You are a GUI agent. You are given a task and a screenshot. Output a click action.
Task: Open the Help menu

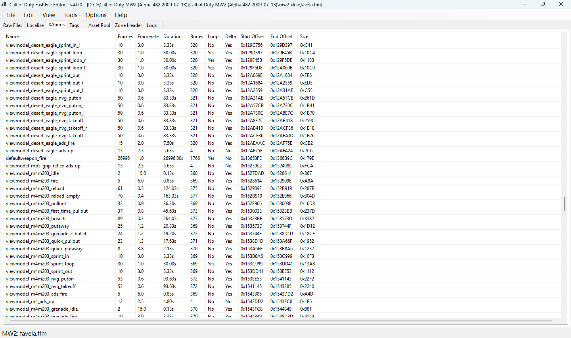point(121,15)
